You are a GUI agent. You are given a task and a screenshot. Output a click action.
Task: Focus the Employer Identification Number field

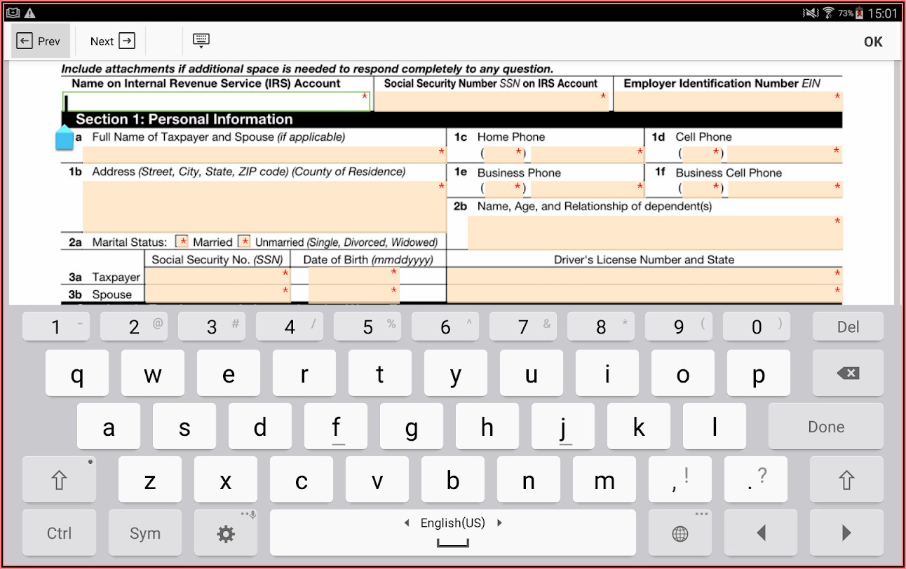[728, 102]
